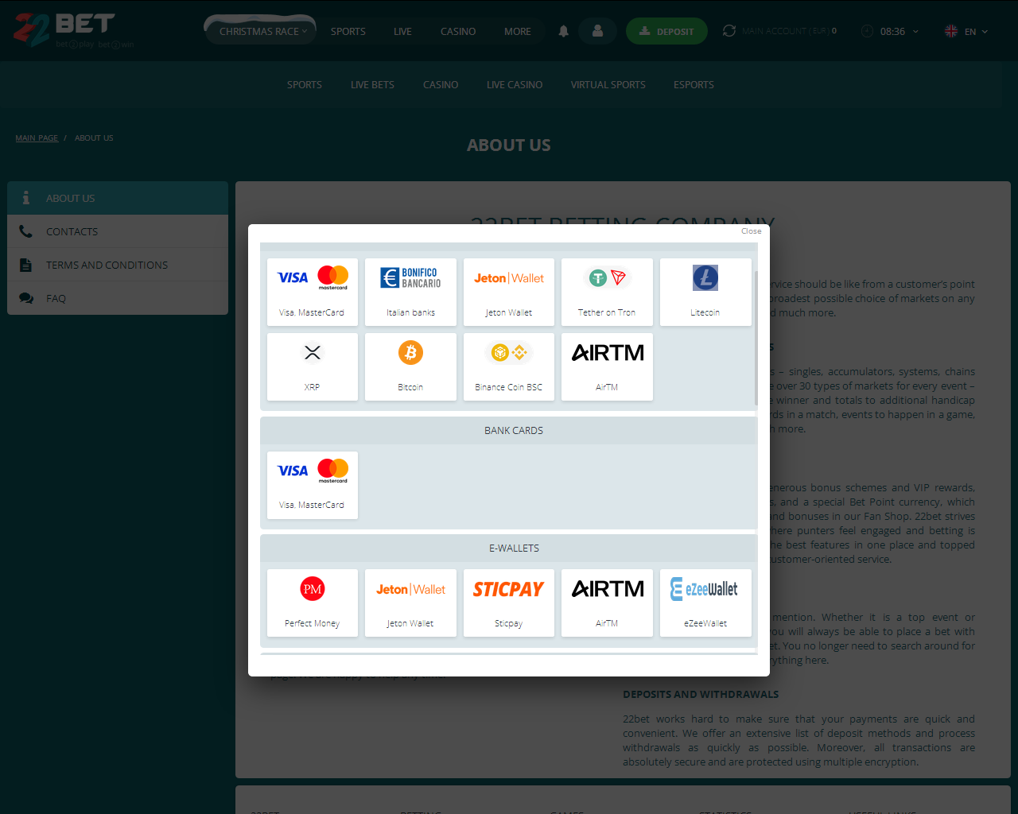Open the EN language dropdown
This screenshot has height=814, width=1018.
[976, 32]
